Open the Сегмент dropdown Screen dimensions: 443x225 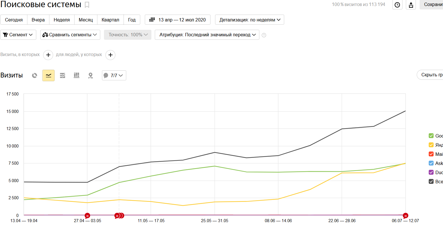18,35
